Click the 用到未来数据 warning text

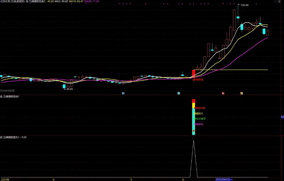7,90
